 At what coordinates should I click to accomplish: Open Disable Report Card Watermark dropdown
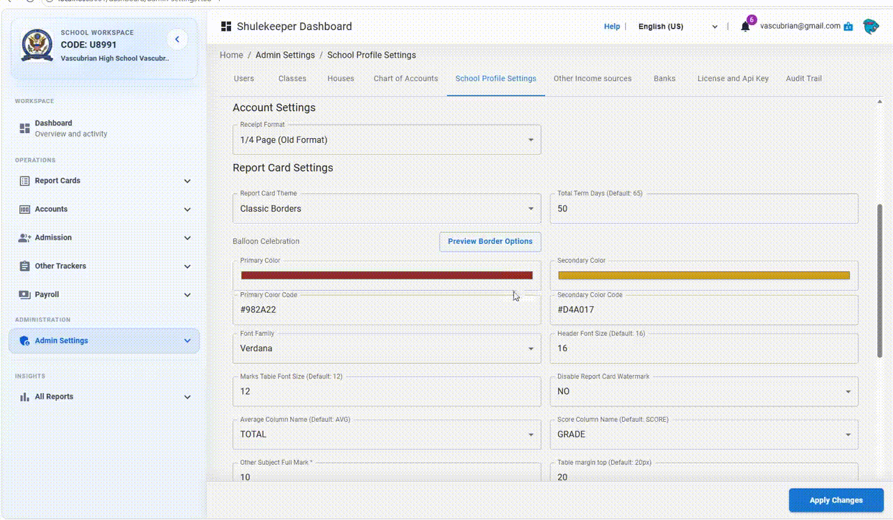point(704,391)
